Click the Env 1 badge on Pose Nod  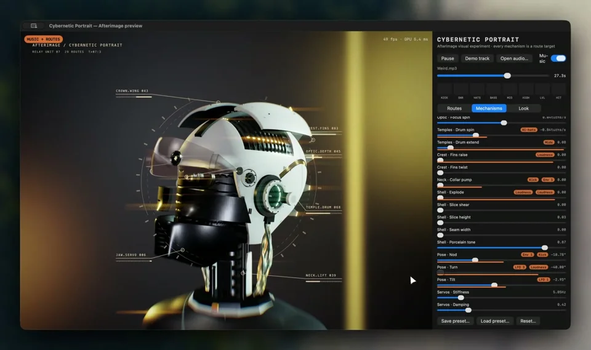528,255
